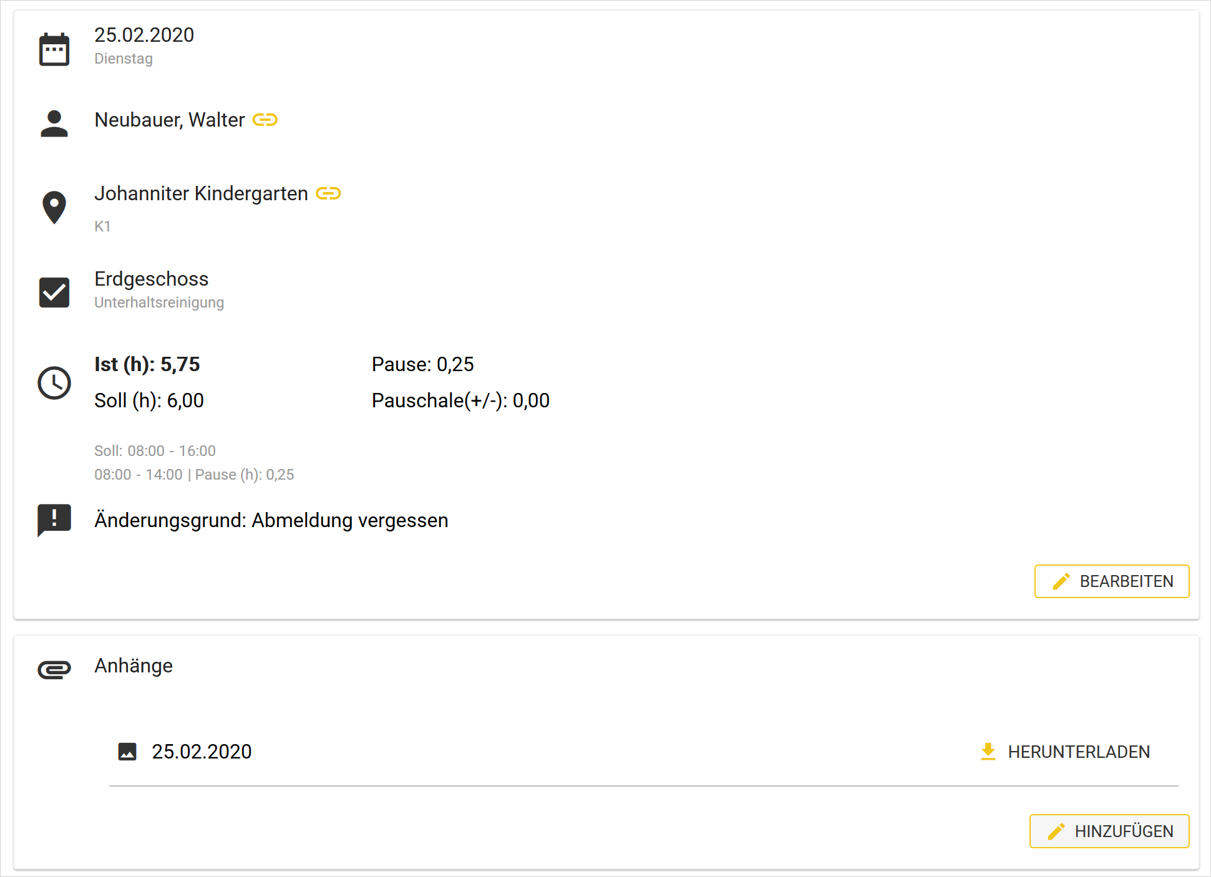Click the Änderungsgrund: Abmeldung vergessen text

point(271,520)
